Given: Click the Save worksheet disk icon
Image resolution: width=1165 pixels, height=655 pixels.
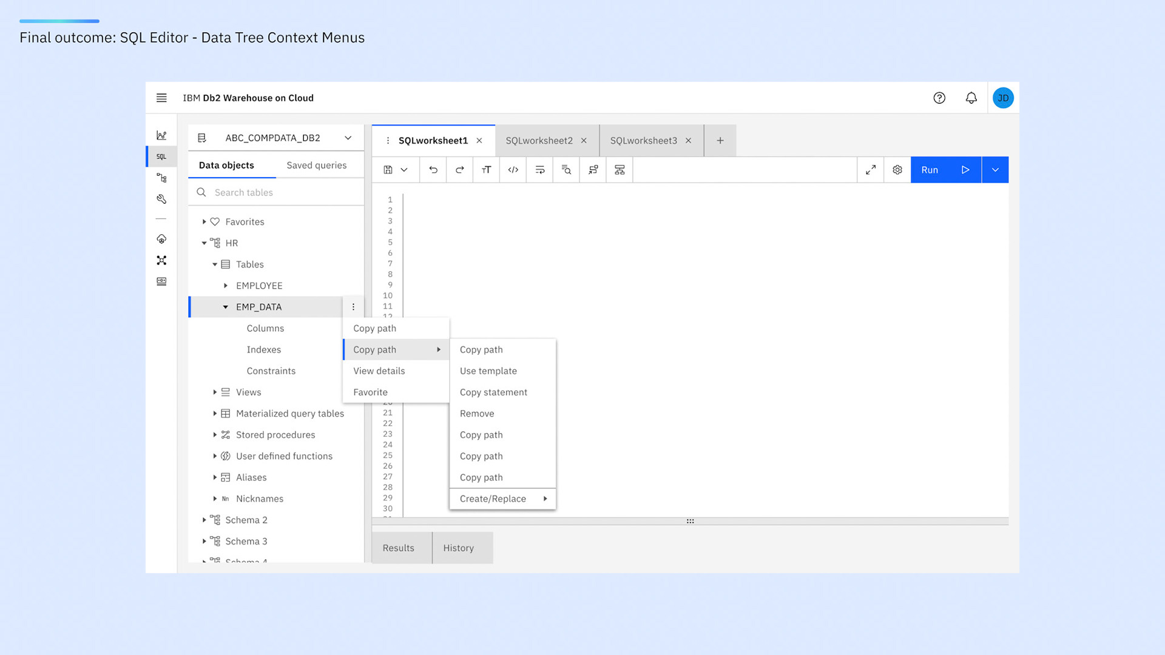Looking at the screenshot, I should (x=389, y=170).
